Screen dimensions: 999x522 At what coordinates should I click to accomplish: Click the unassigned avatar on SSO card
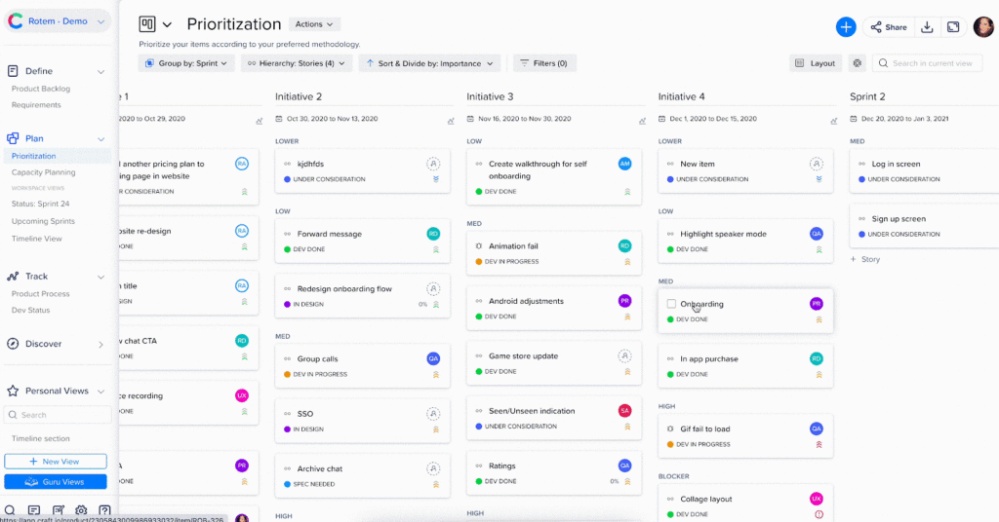tap(433, 414)
